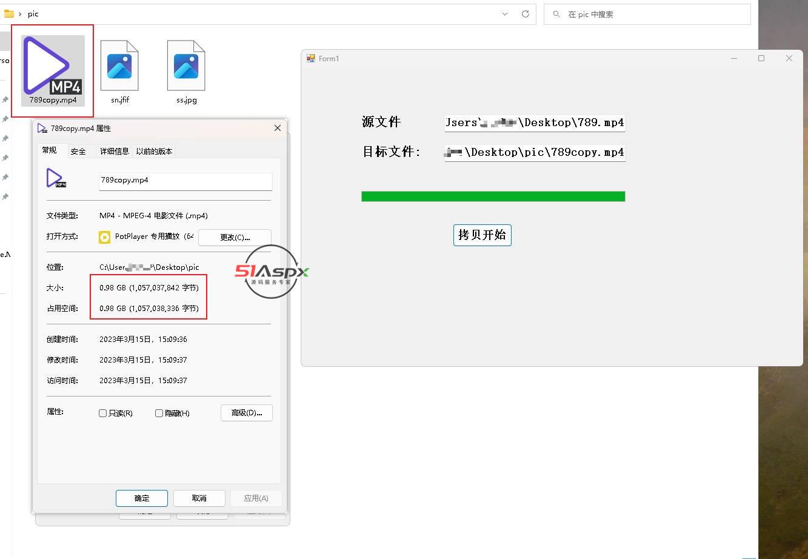Click the MP4 file icon beside filename field
The height and width of the screenshot is (559, 808).
[56, 179]
